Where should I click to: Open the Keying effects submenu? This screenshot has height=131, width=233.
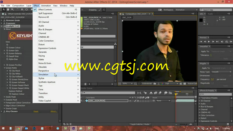pos(57,56)
